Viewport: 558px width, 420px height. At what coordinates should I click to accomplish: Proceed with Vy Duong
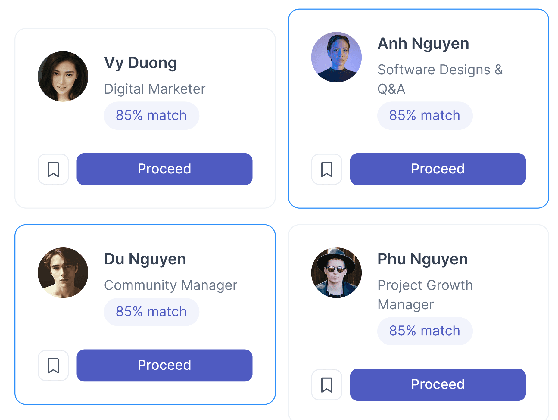point(164,169)
